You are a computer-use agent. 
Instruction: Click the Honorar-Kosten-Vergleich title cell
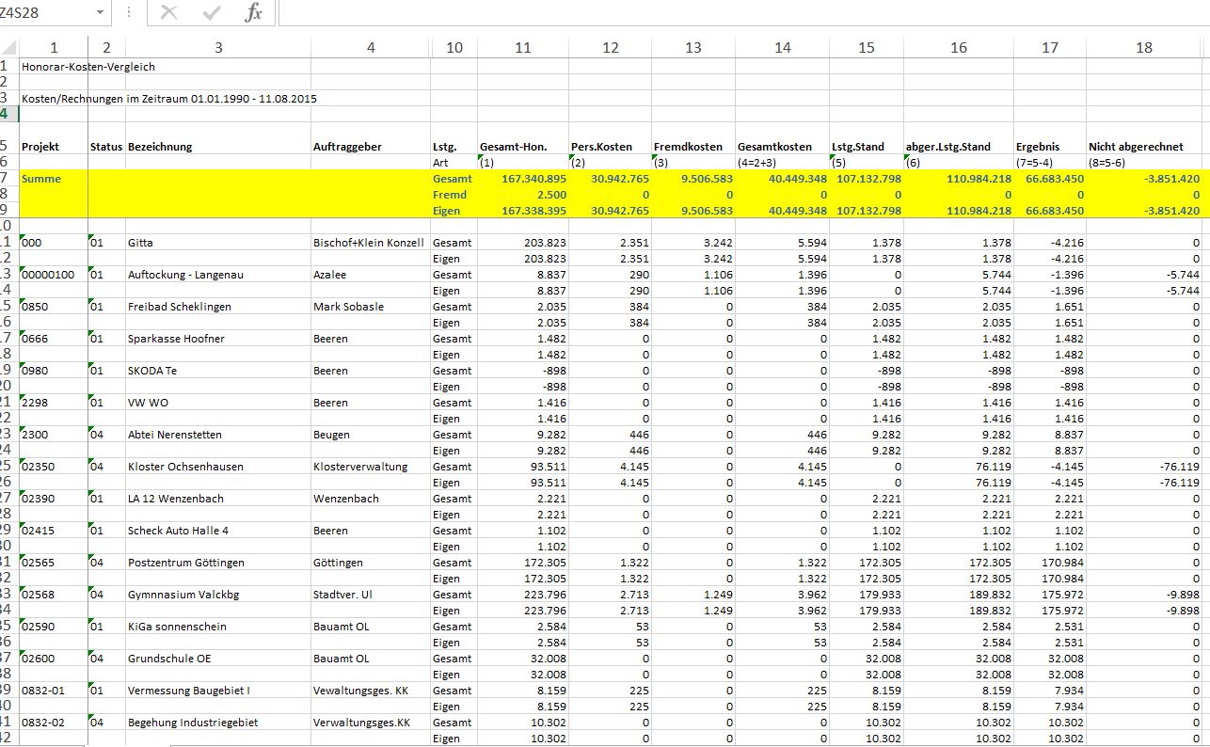click(88, 67)
